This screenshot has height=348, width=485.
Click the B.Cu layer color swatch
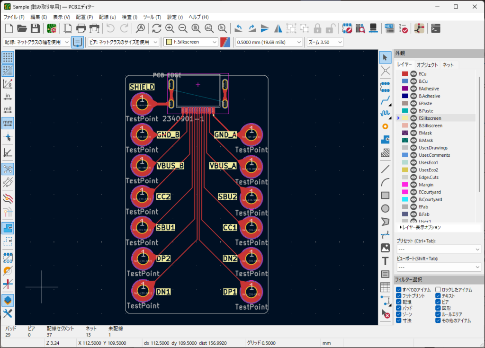coord(405,81)
